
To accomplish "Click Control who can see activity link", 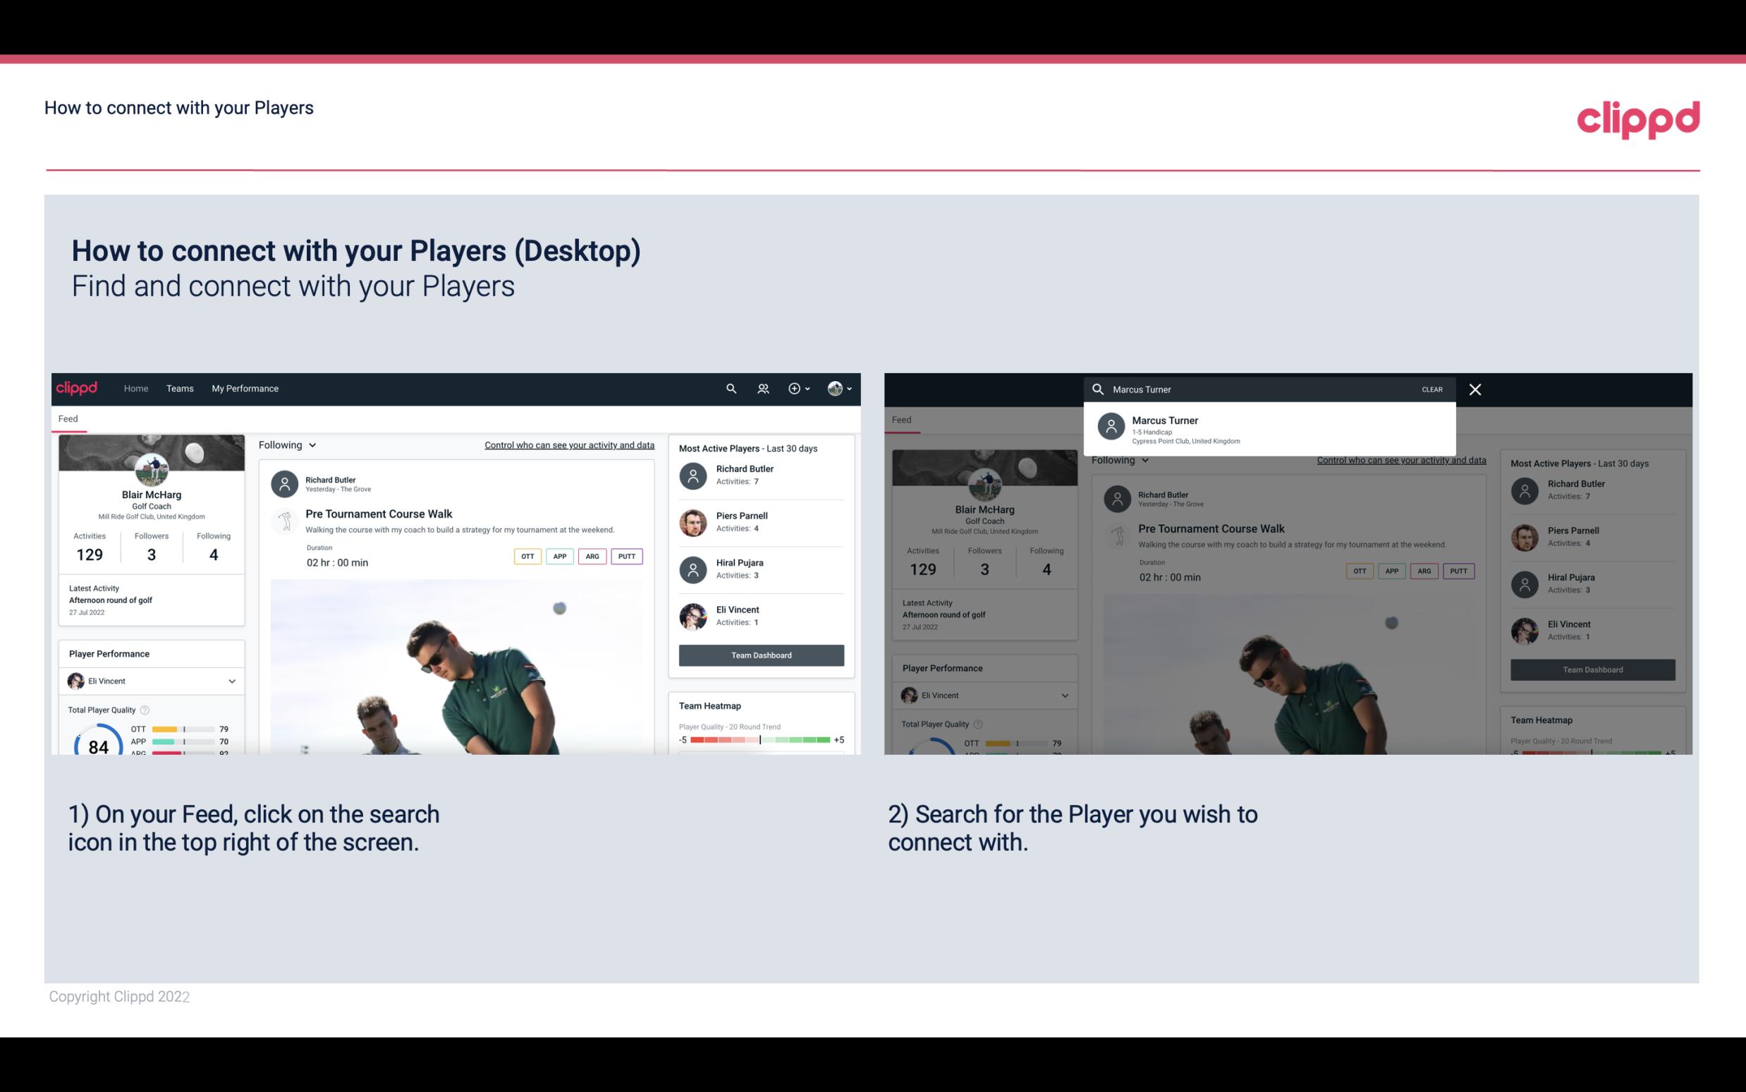I will tap(567, 444).
